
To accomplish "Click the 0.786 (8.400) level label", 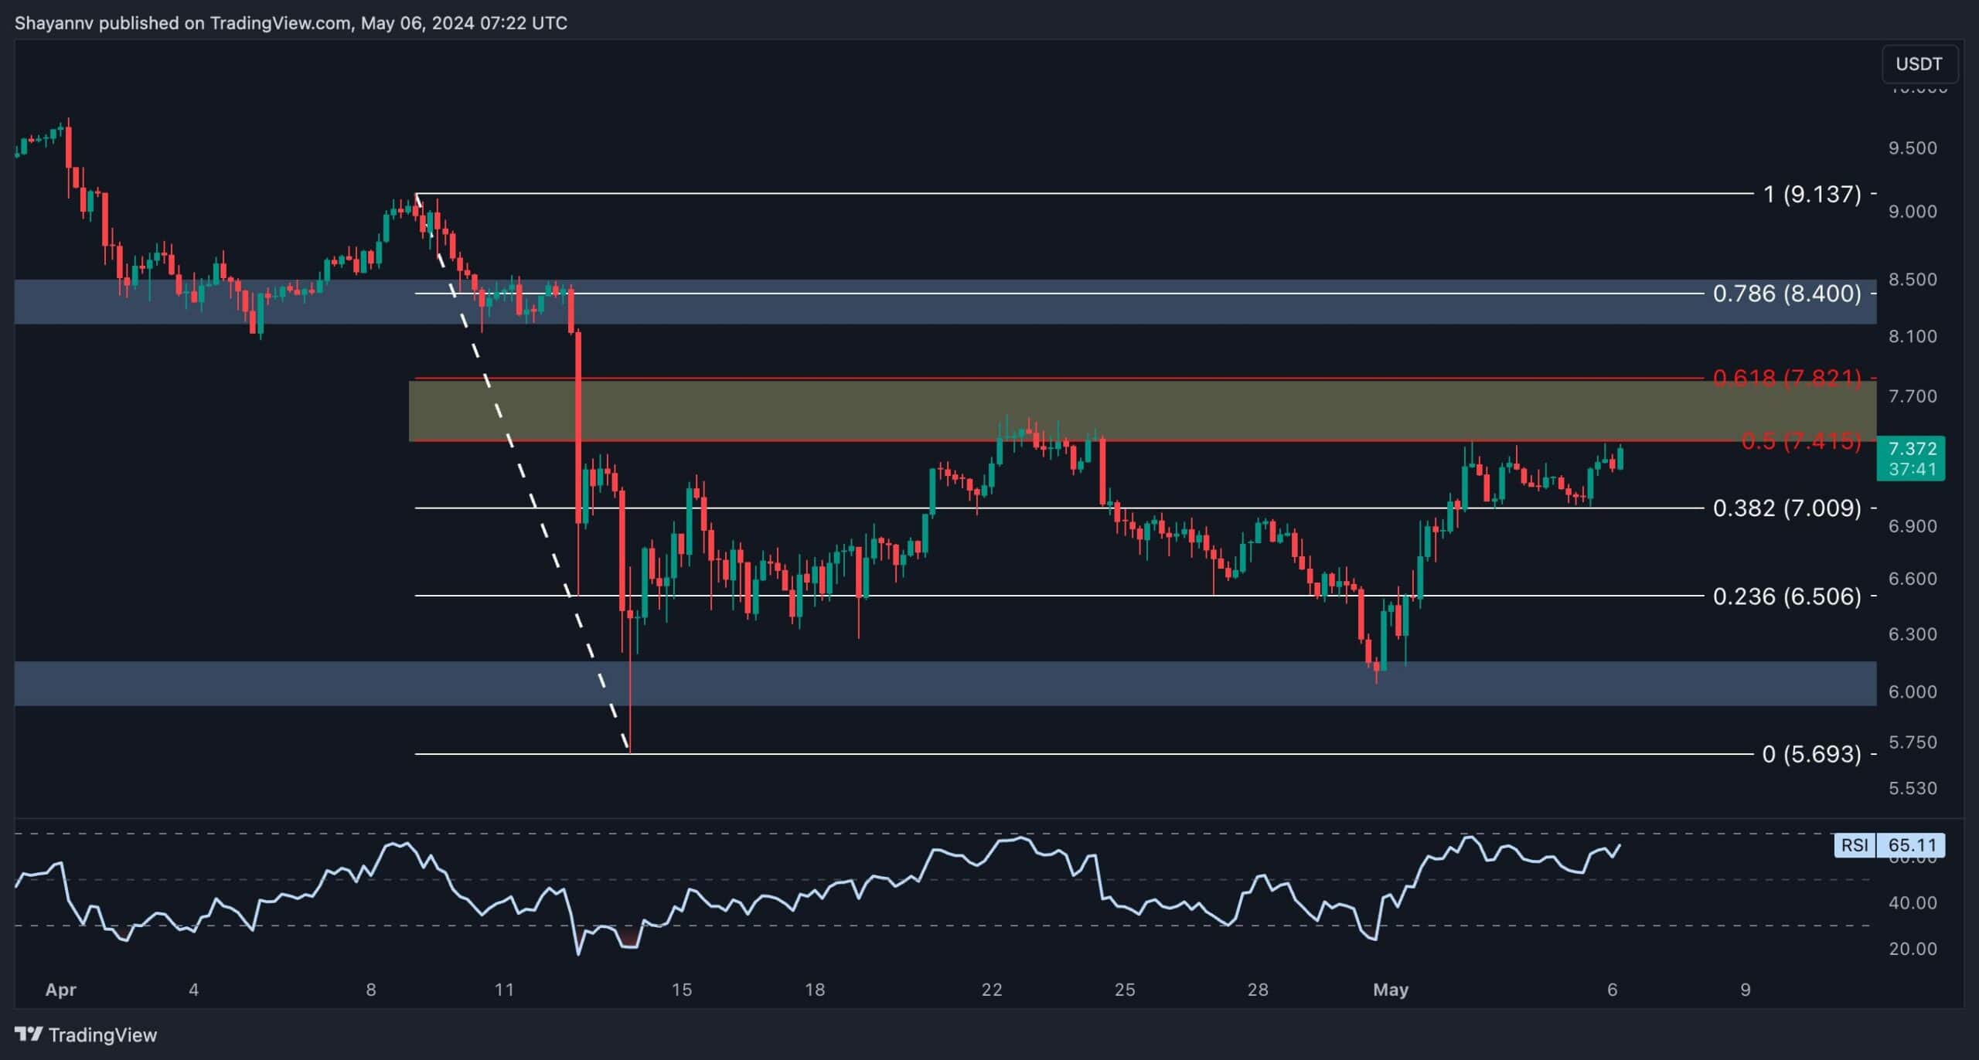I will coord(1787,294).
